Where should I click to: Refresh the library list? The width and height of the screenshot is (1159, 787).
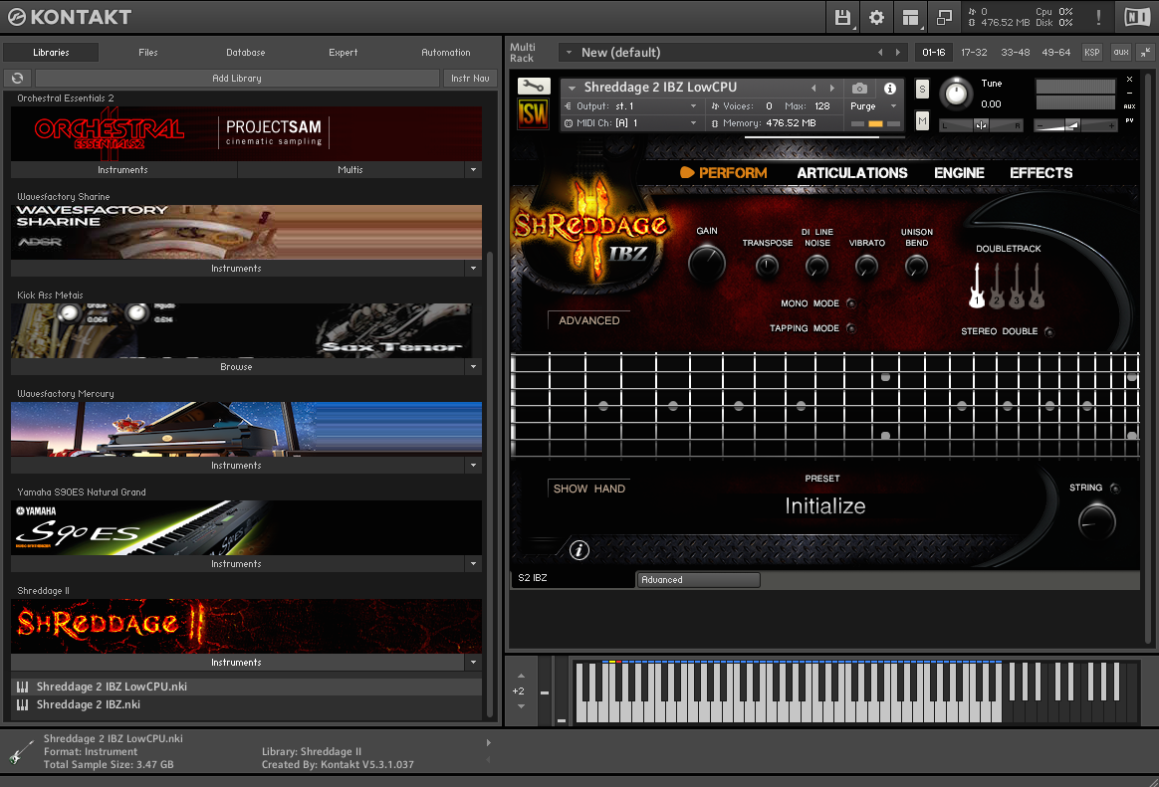tap(18, 78)
